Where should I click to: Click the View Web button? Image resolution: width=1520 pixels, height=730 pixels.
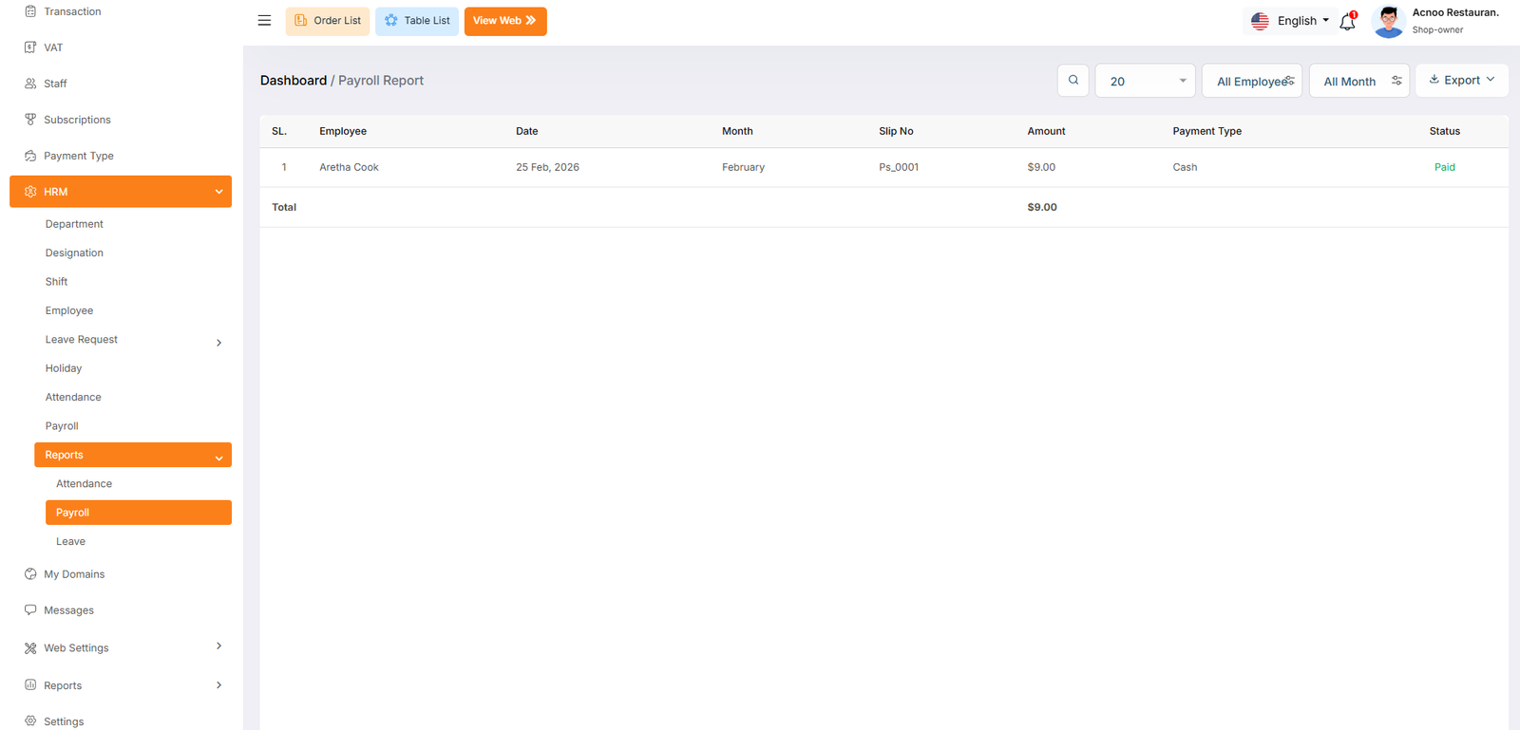tap(505, 21)
